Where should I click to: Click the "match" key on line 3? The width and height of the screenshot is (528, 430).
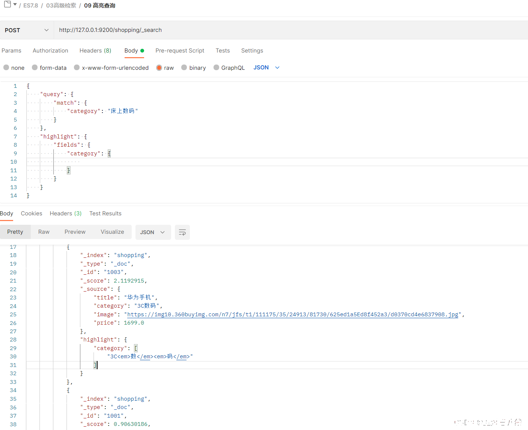(65, 103)
